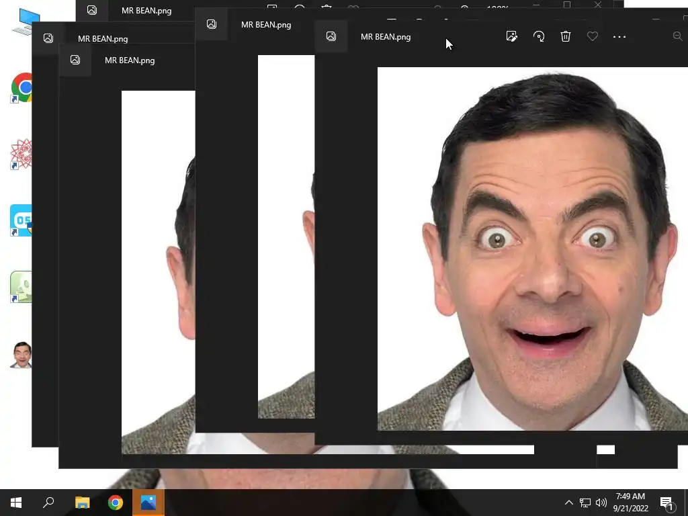Image resolution: width=688 pixels, height=516 pixels.
Task: Add image to favorites with heart icon
Action: pos(593,36)
